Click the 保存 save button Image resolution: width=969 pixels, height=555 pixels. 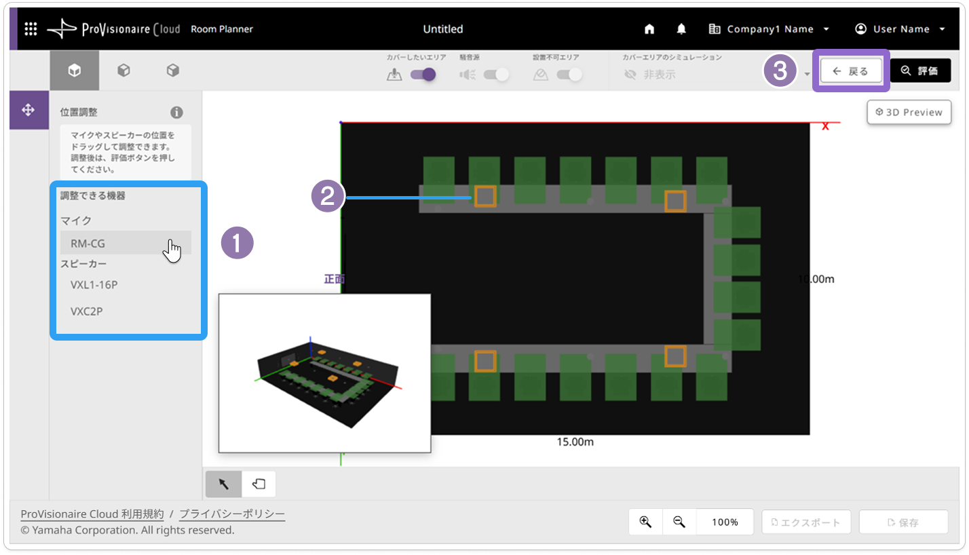pyautogui.click(x=903, y=522)
